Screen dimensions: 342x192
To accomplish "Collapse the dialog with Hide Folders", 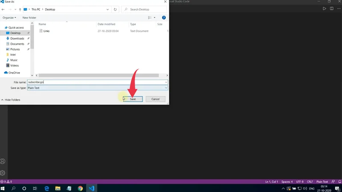I will 12,100.
